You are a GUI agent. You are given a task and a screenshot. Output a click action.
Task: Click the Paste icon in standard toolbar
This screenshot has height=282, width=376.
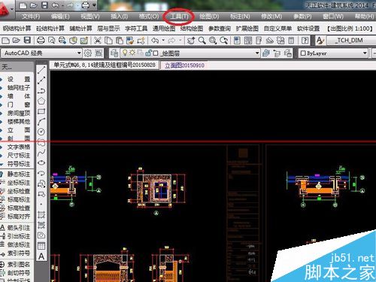point(119,41)
